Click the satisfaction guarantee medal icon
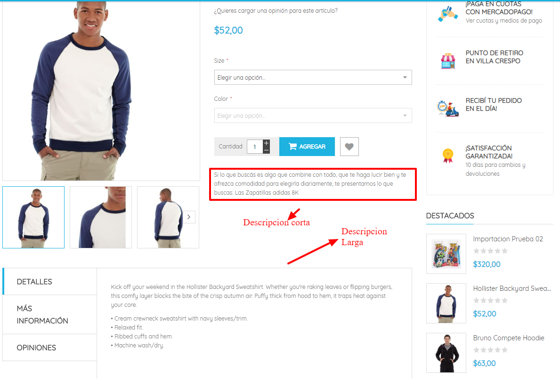This screenshot has width=560, height=379. (448, 156)
